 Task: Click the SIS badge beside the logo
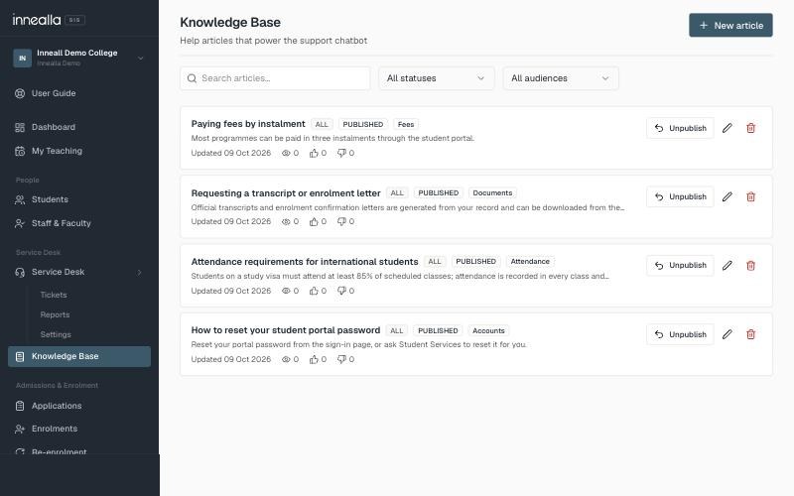(x=74, y=20)
